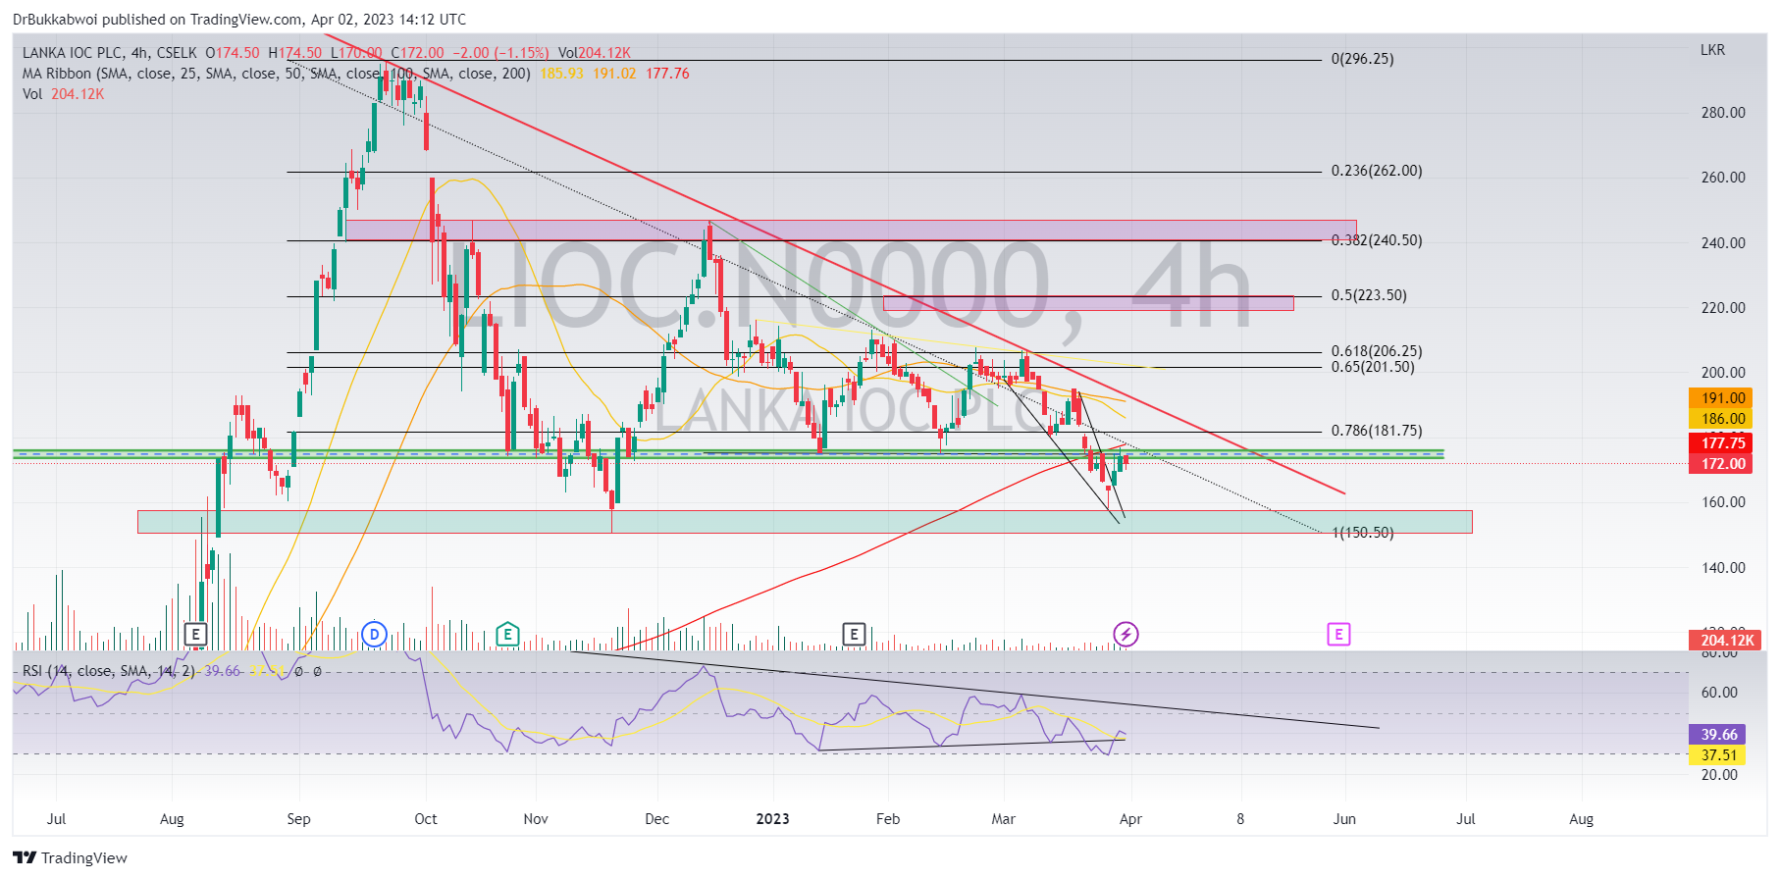Select the Sep label on time axis
The image size is (1780, 879).
pyautogui.click(x=298, y=819)
